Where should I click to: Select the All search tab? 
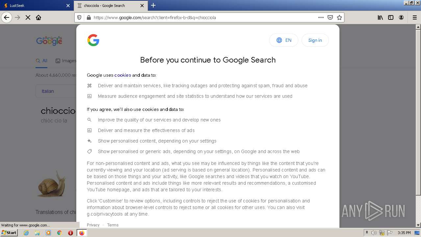[x=41, y=61]
